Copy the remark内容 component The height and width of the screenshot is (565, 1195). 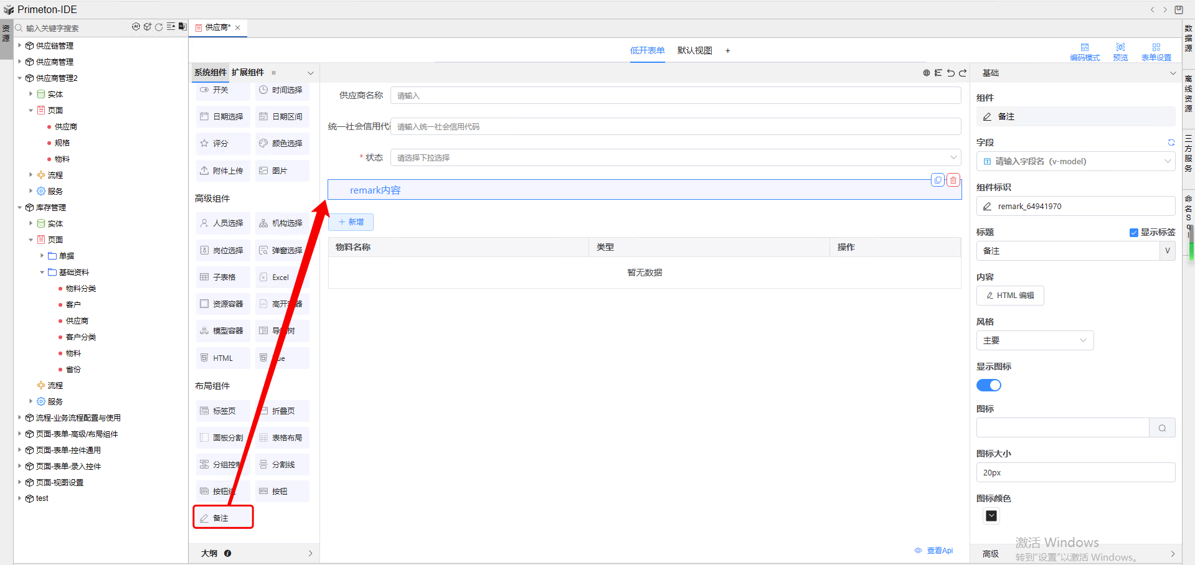click(x=938, y=180)
